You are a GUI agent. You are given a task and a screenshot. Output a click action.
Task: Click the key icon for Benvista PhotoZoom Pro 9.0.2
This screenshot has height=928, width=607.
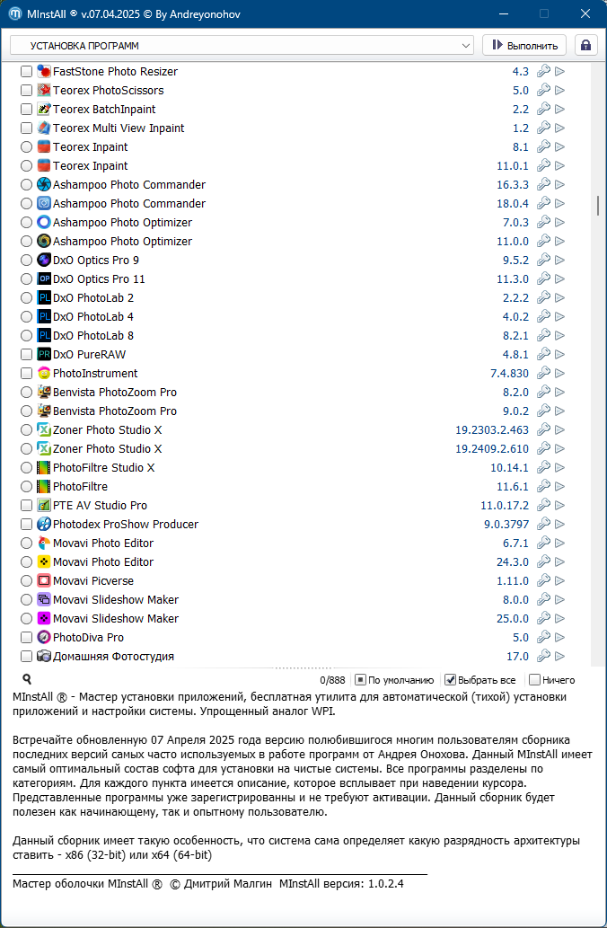click(x=544, y=411)
